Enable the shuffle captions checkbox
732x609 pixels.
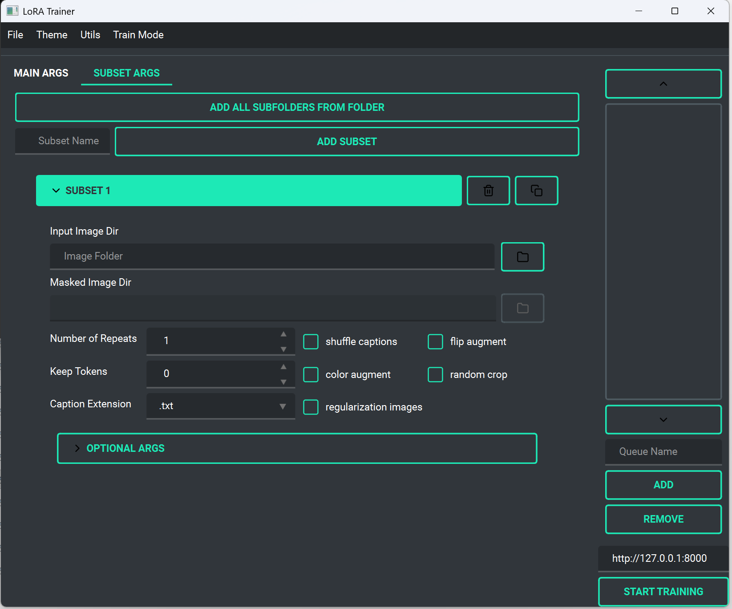[311, 342]
